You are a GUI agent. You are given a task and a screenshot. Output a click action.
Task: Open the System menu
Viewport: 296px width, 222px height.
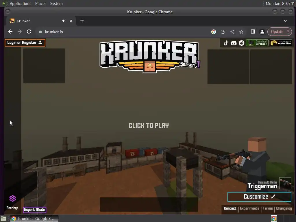pyautogui.click(x=56, y=3)
